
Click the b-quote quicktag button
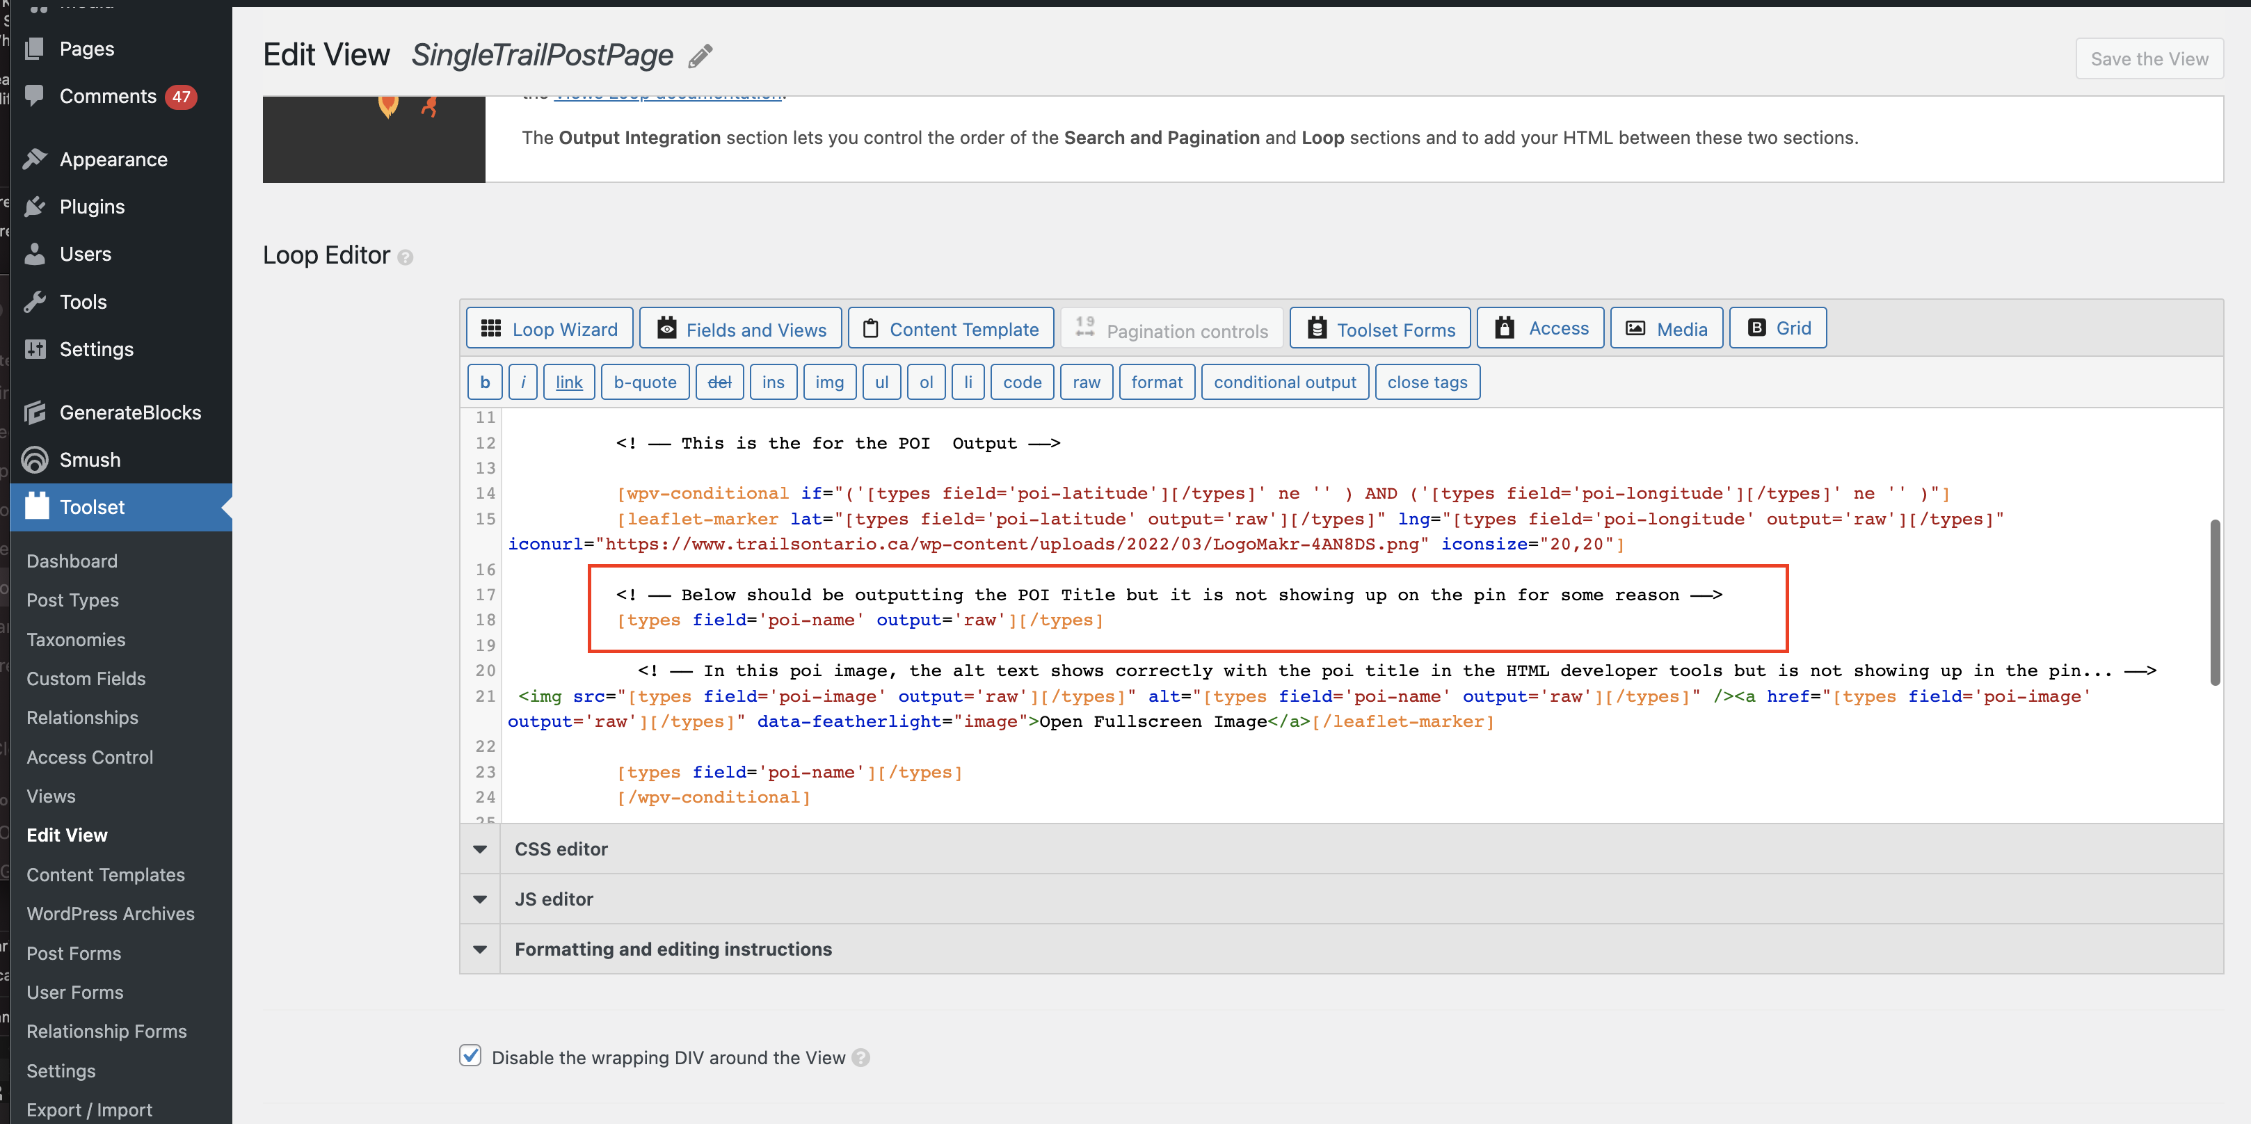pyautogui.click(x=645, y=382)
